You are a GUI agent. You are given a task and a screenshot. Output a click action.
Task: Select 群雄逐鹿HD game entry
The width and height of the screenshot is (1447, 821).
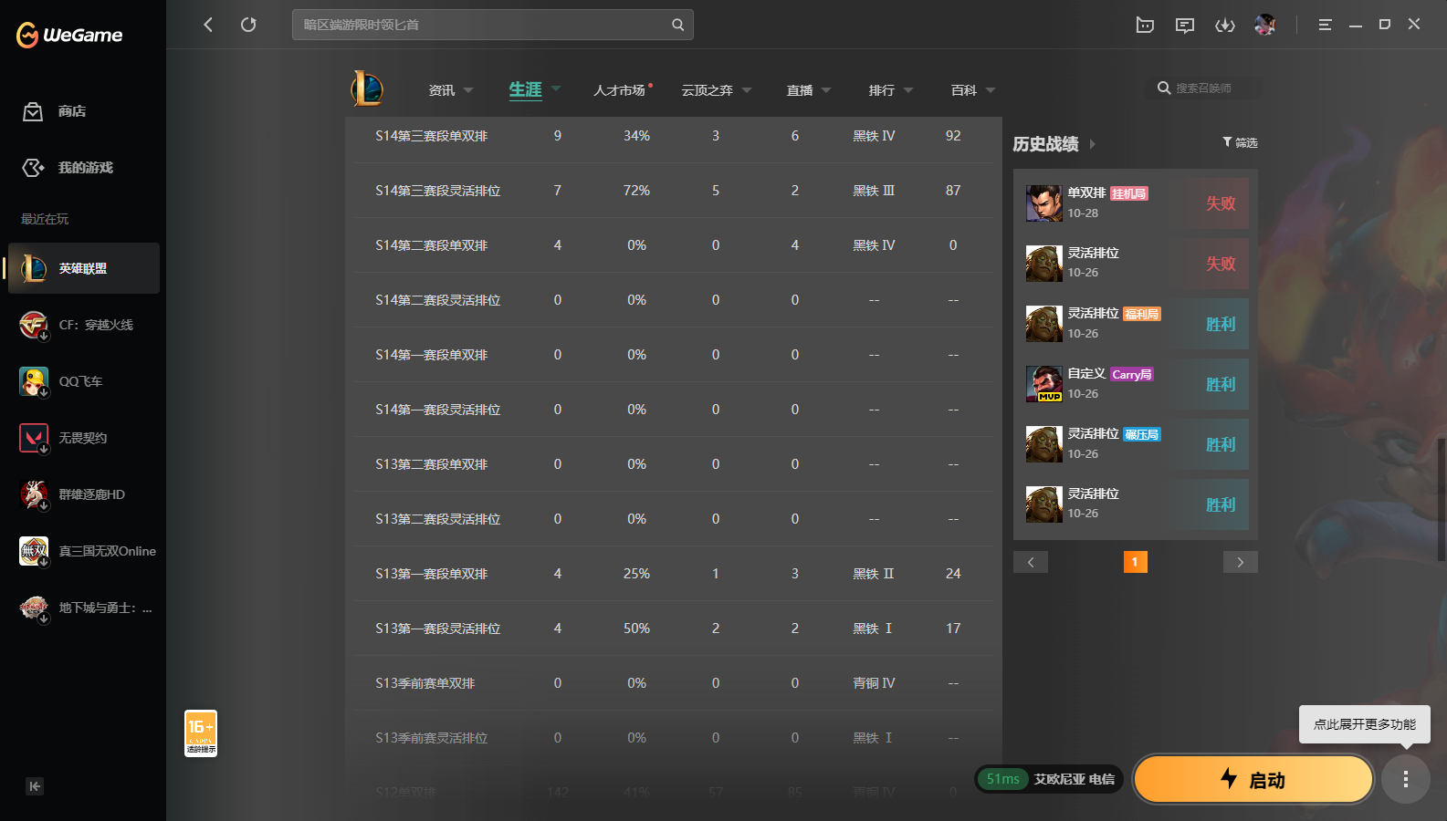point(84,494)
